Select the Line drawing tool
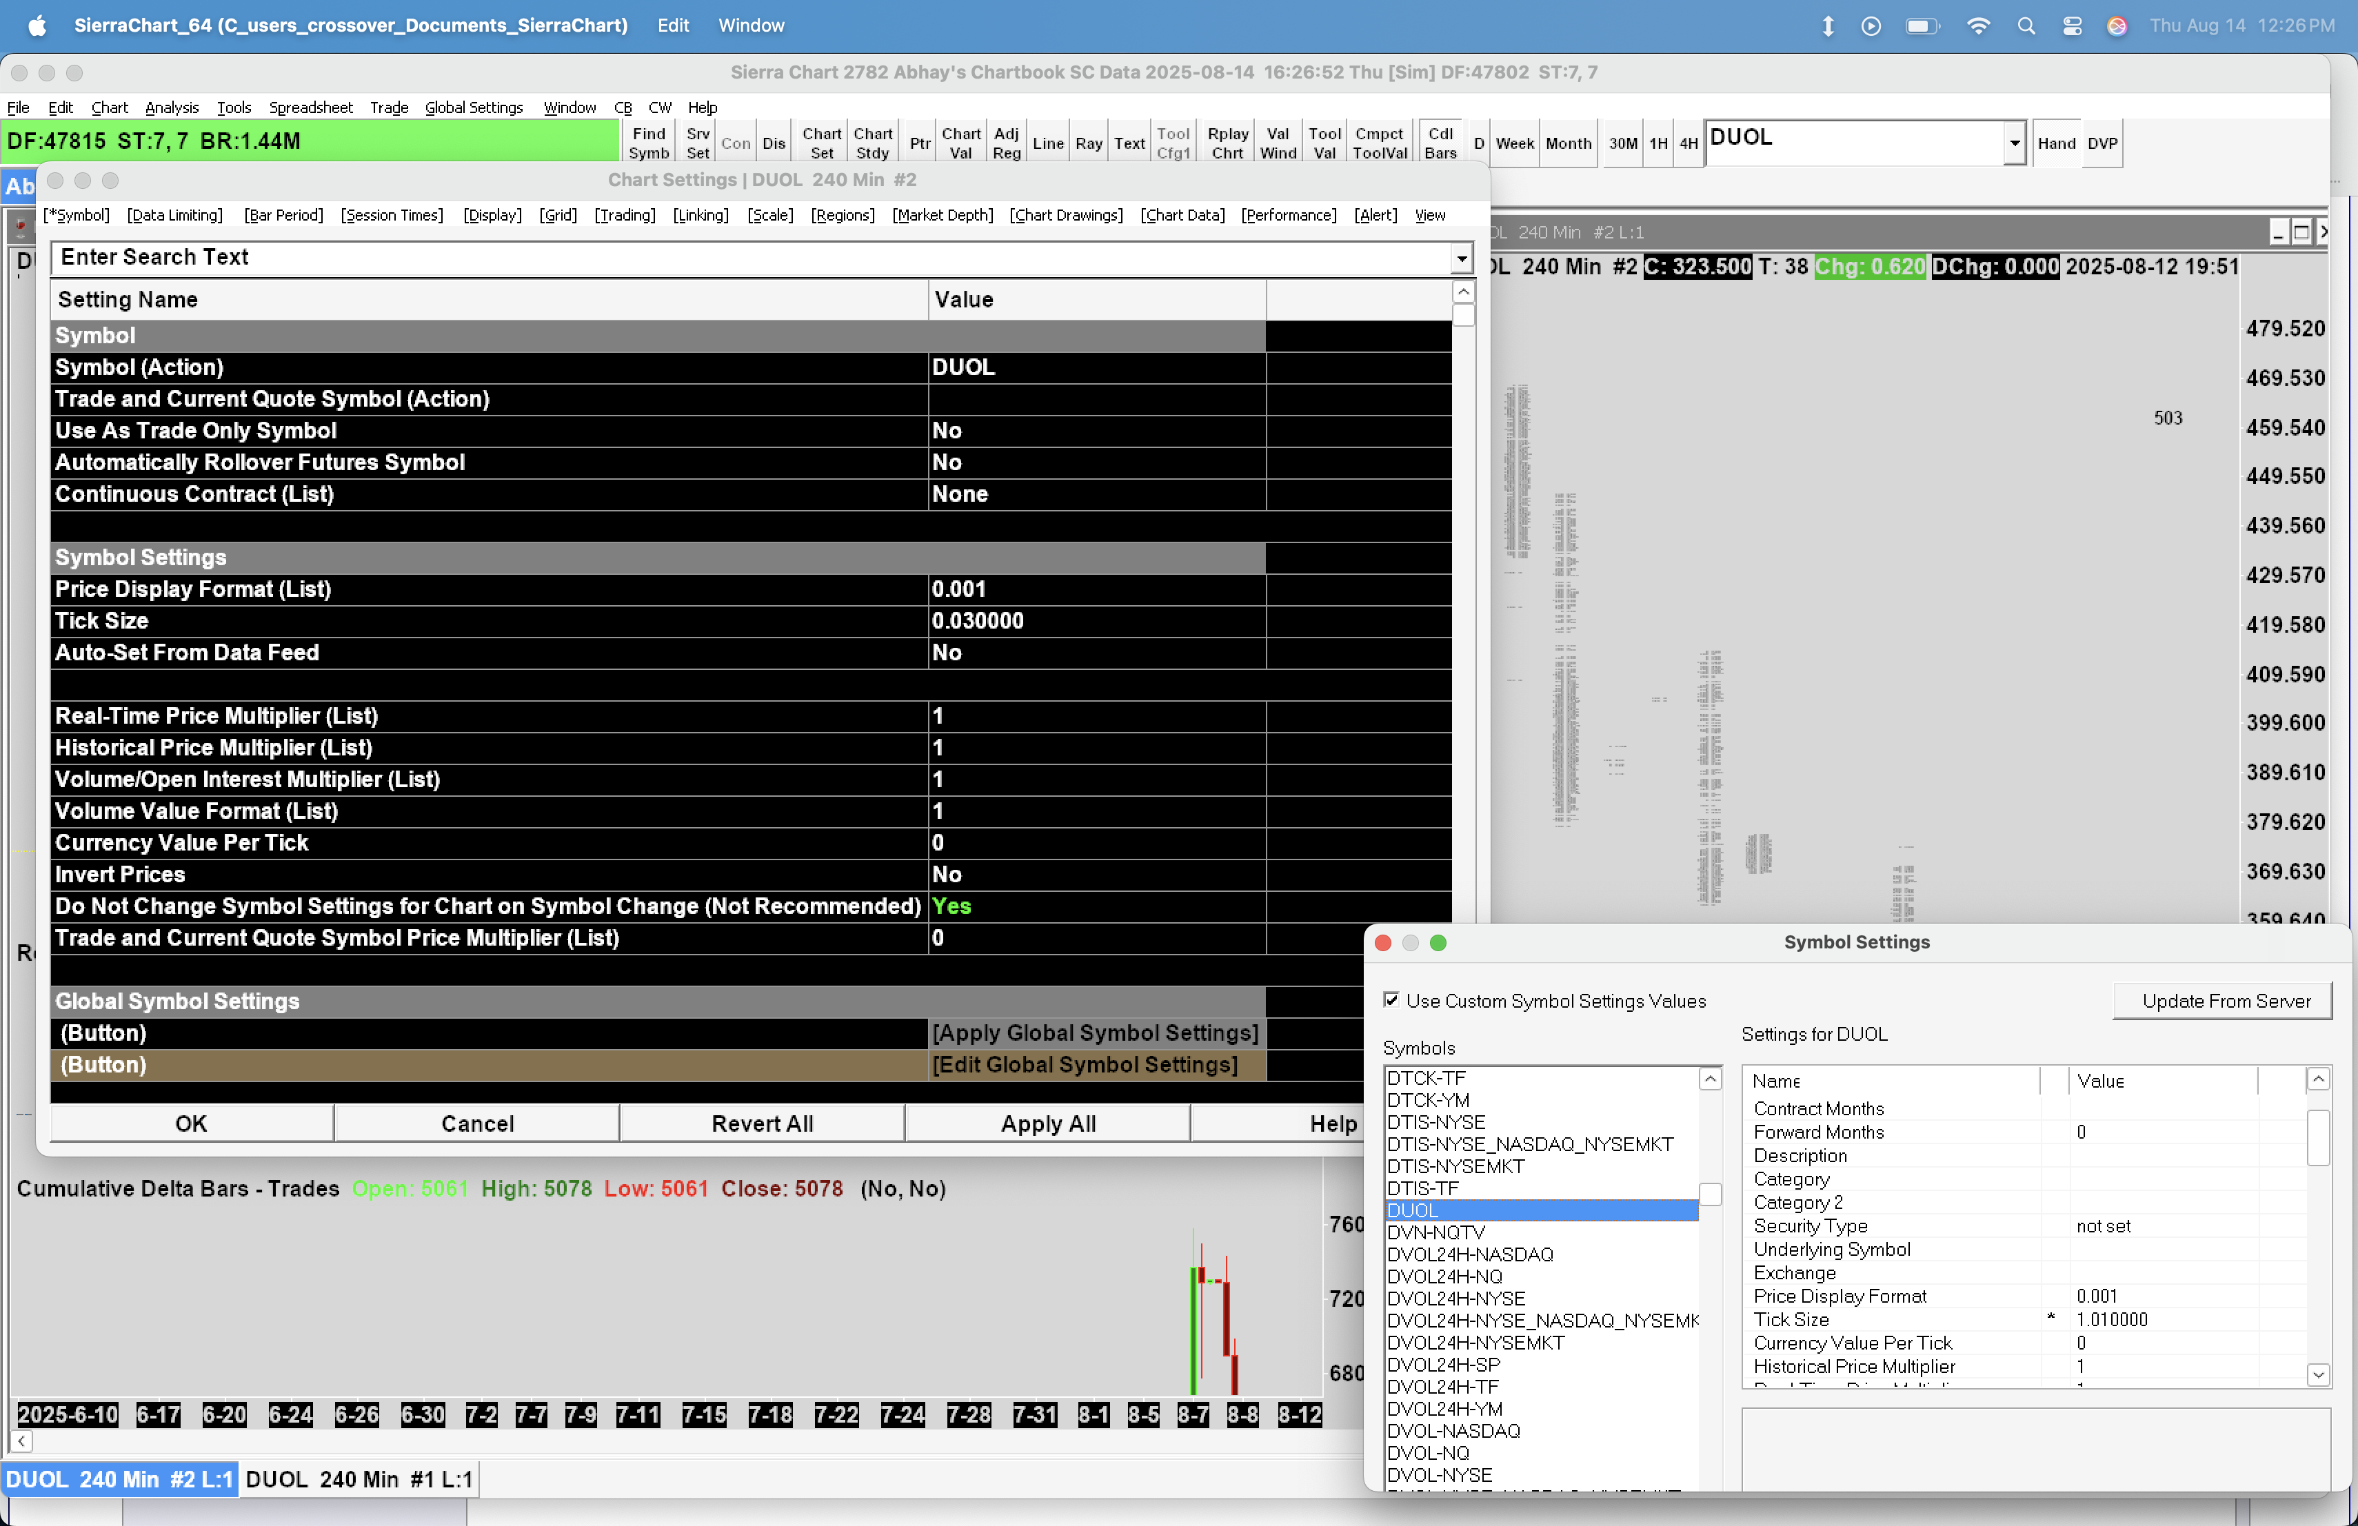 coord(1047,143)
